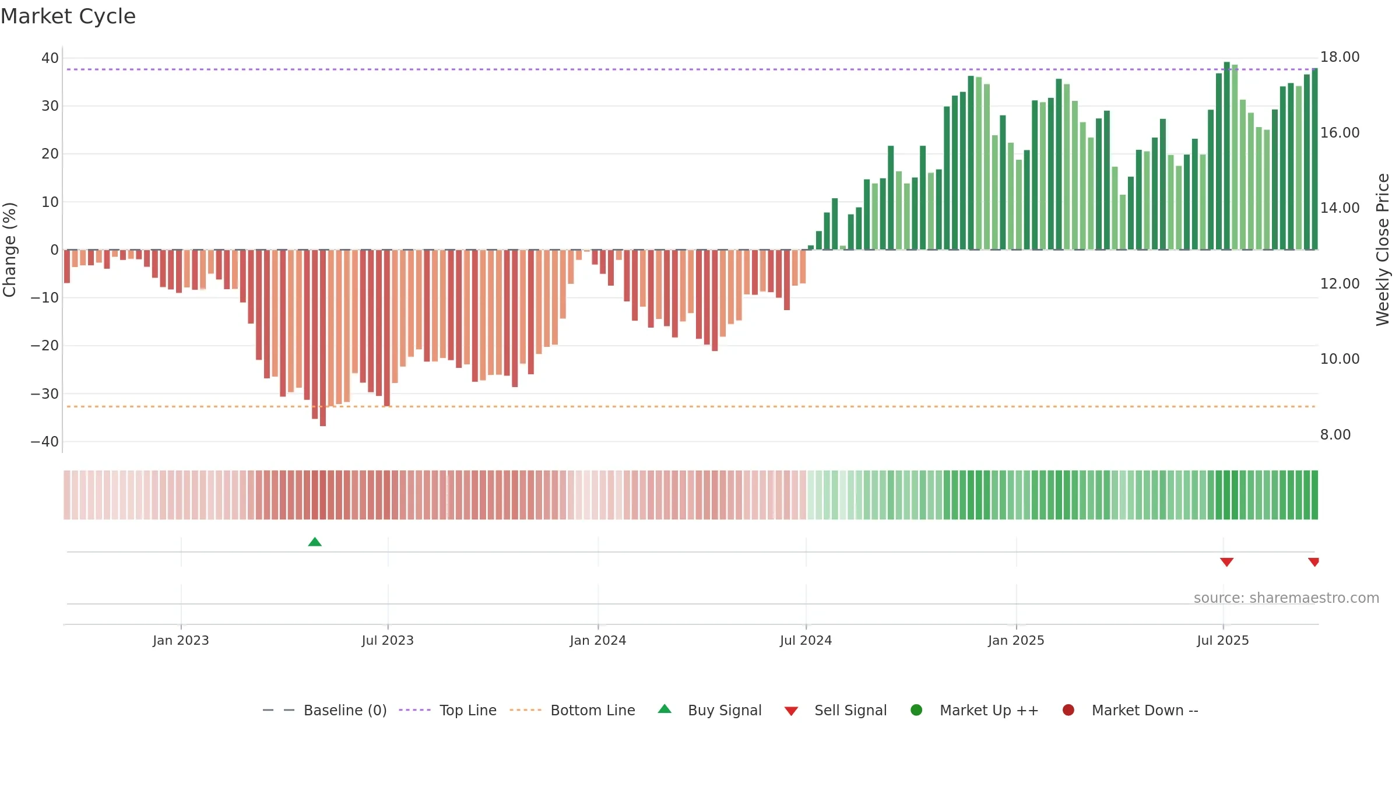Click the red Sell Signal marker near Jul 2025
Screen dimensions: 1399x787
pos(1226,562)
